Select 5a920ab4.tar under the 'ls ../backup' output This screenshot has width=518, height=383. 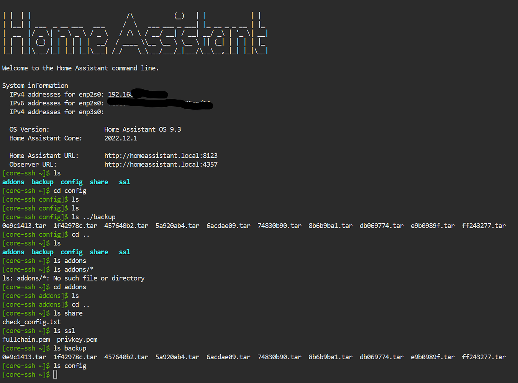point(177,226)
